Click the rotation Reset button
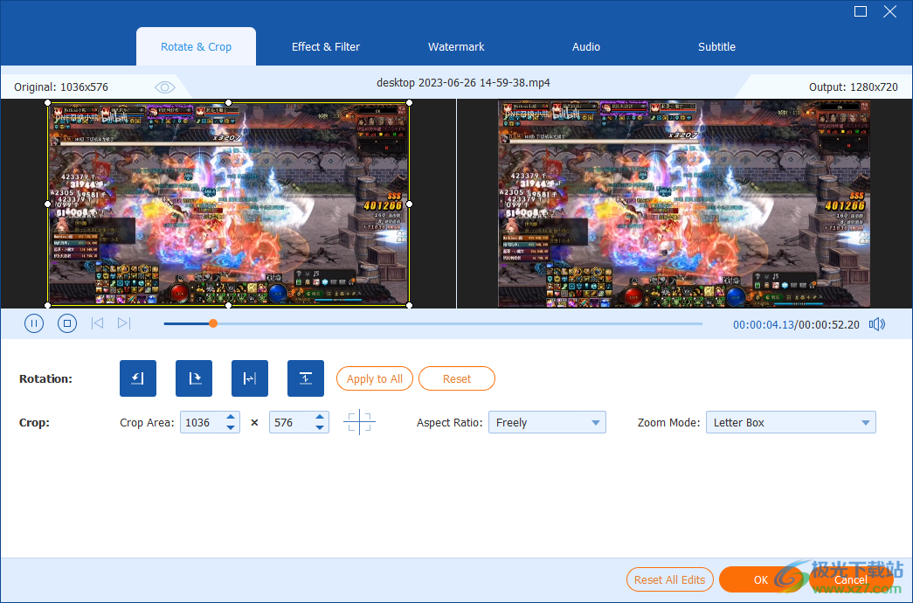The image size is (913, 603). (x=456, y=378)
